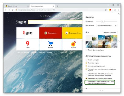Open the История link
Viewport: 124px width, 96px height.
(x=49, y=52)
